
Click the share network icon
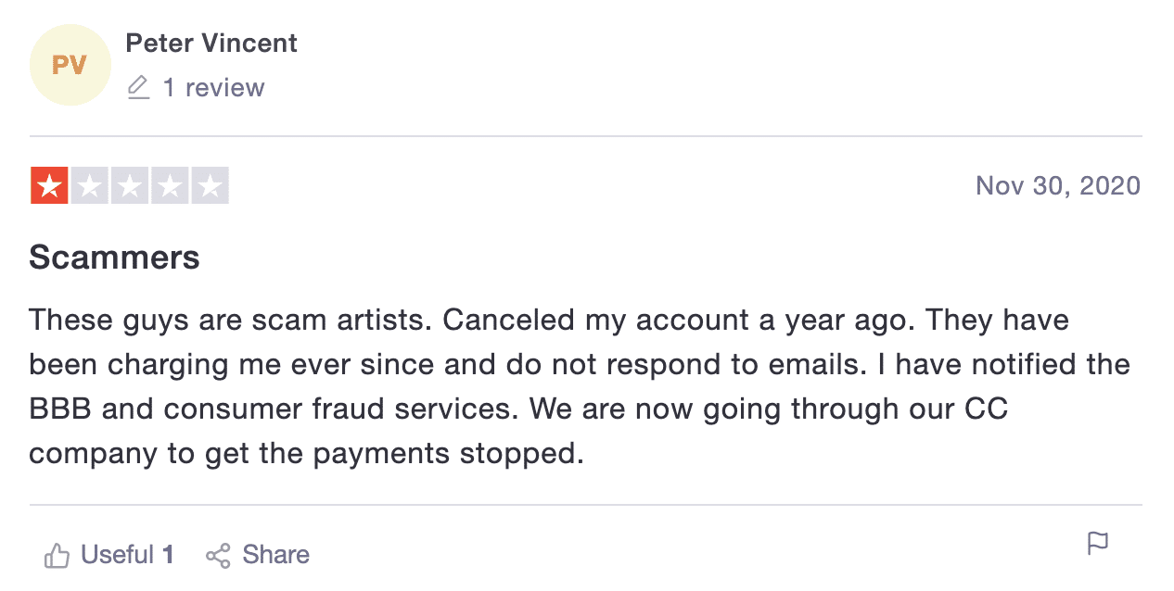218,556
